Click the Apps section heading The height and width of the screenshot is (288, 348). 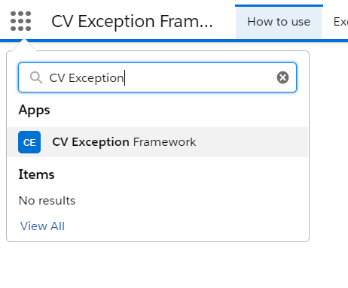pos(35,111)
